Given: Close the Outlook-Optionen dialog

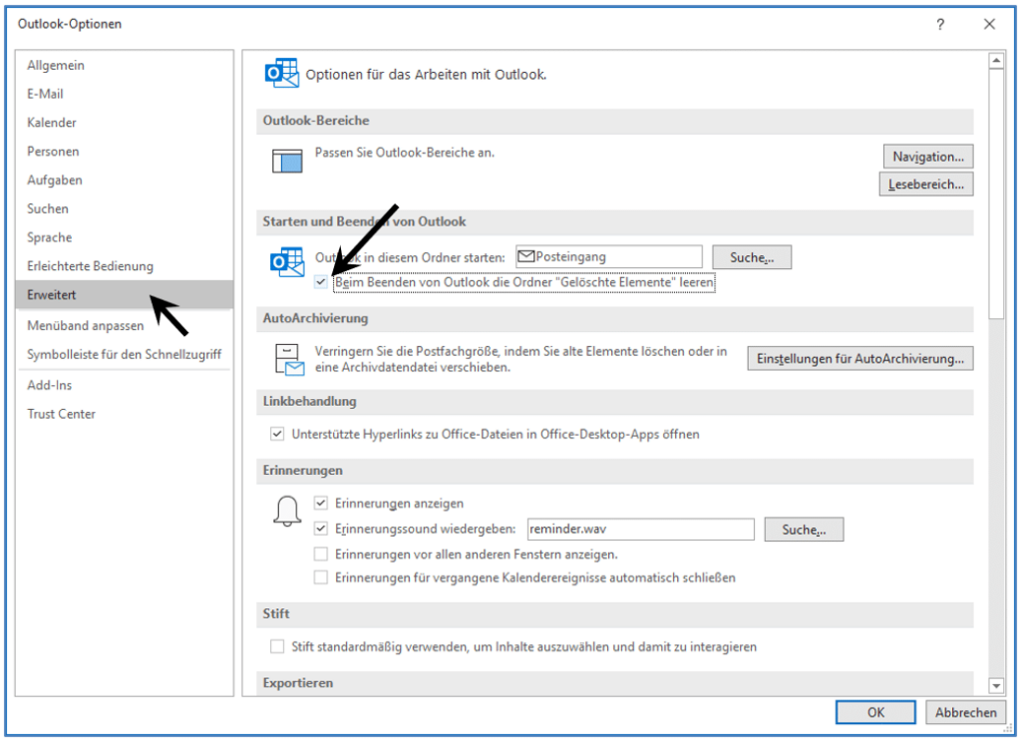Looking at the screenshot, I should pos(989,24).
